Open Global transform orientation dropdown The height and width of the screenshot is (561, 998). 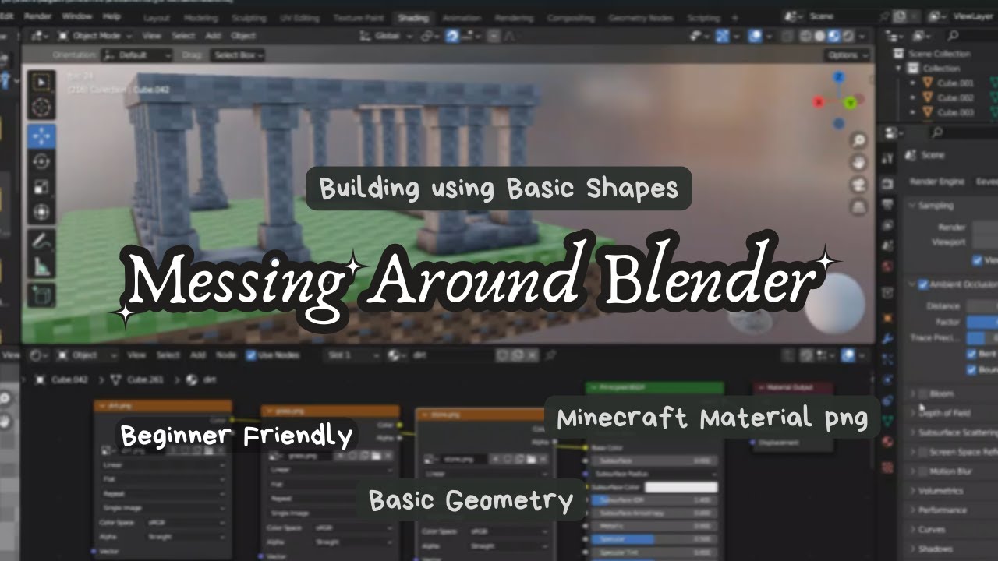coord(388,36)
